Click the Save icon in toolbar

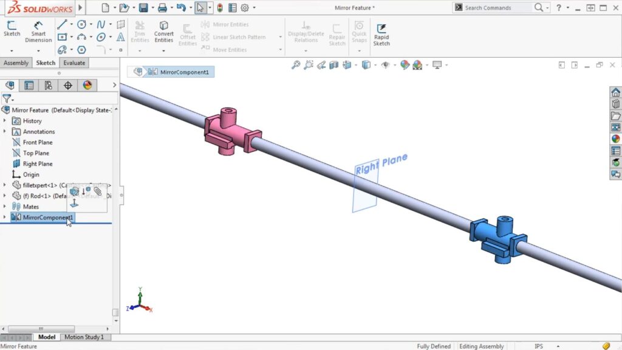tap(143, 7)
